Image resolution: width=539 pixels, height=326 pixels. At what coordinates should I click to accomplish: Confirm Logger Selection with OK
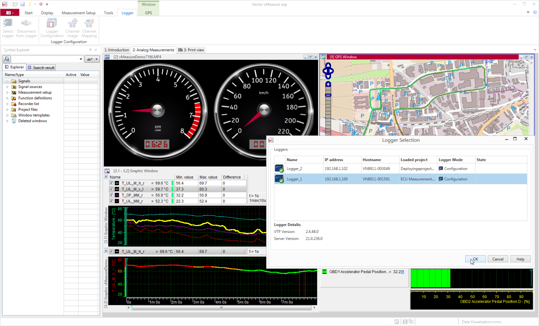coord(475,259)
